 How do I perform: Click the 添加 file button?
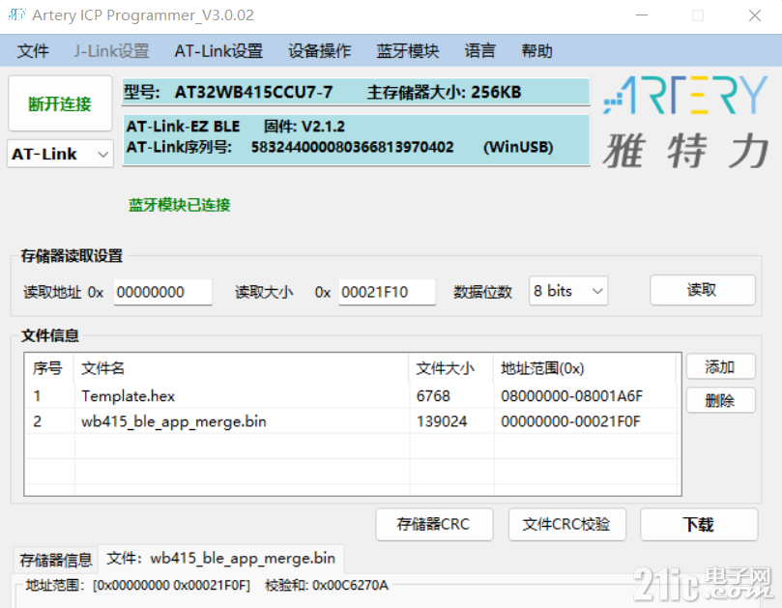[720, 367]
